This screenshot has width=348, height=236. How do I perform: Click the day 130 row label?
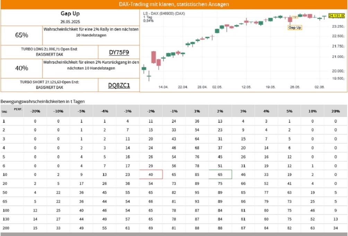(6, 219)
